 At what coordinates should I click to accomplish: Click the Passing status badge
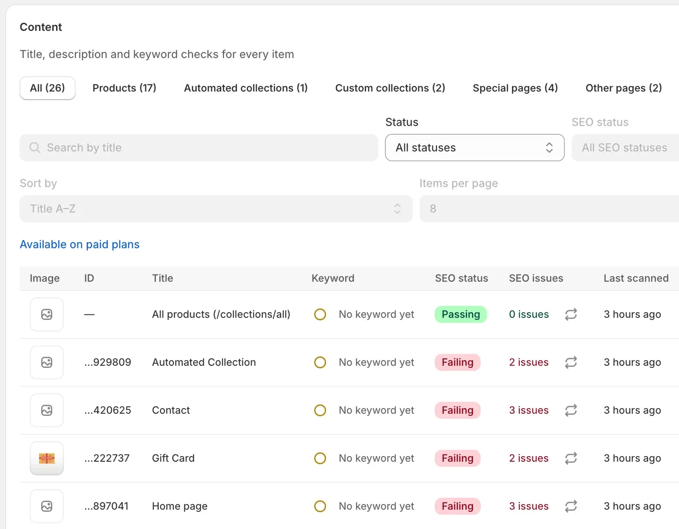(460, 314)
